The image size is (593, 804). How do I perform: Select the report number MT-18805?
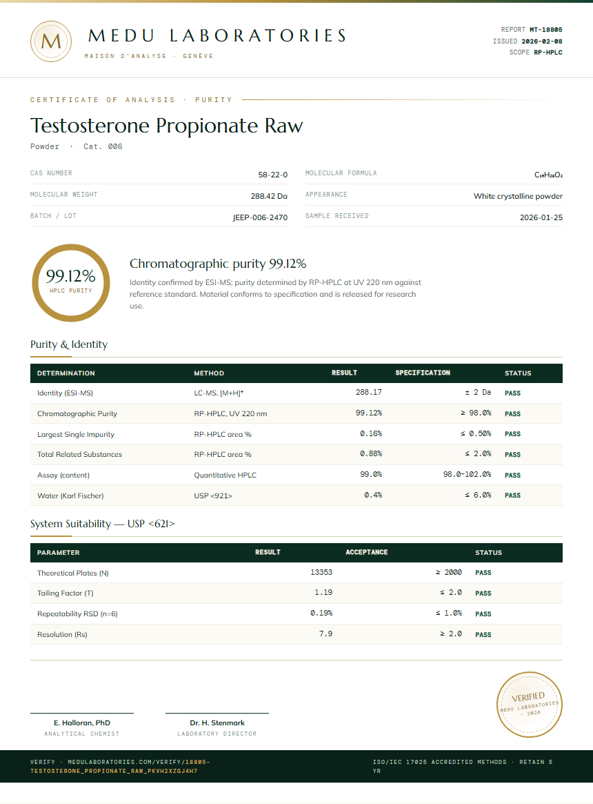[546, 30]
